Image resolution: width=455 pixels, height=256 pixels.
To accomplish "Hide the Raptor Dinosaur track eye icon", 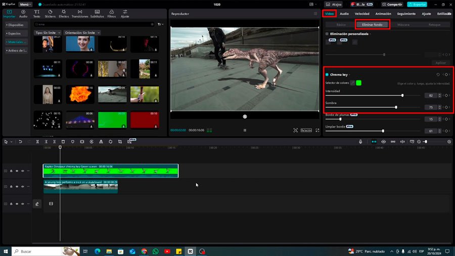I will click(x=17, y=171).
